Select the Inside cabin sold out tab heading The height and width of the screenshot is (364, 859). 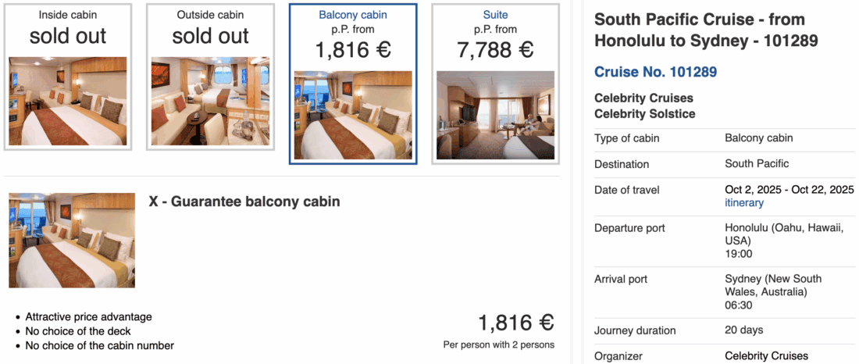coord(67,15)
